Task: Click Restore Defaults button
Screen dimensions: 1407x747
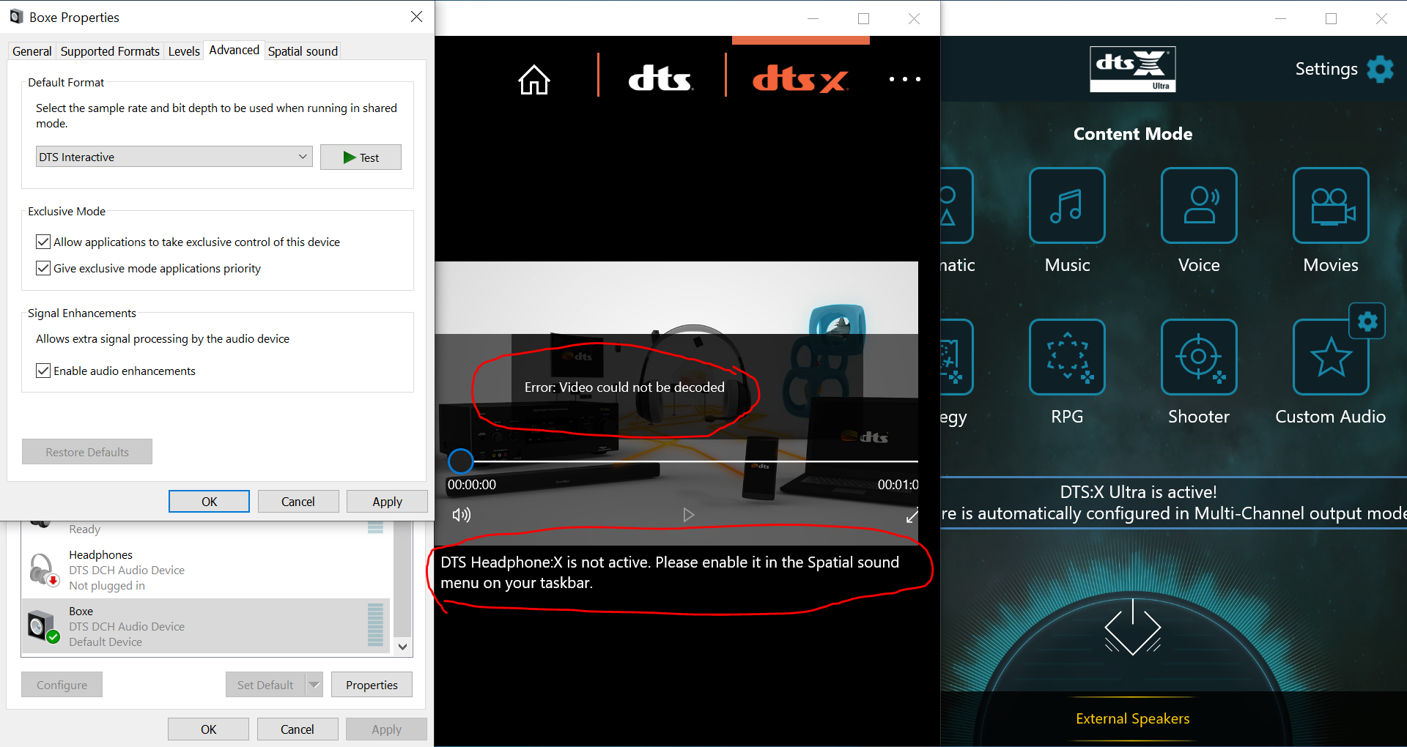Action: 87,452
